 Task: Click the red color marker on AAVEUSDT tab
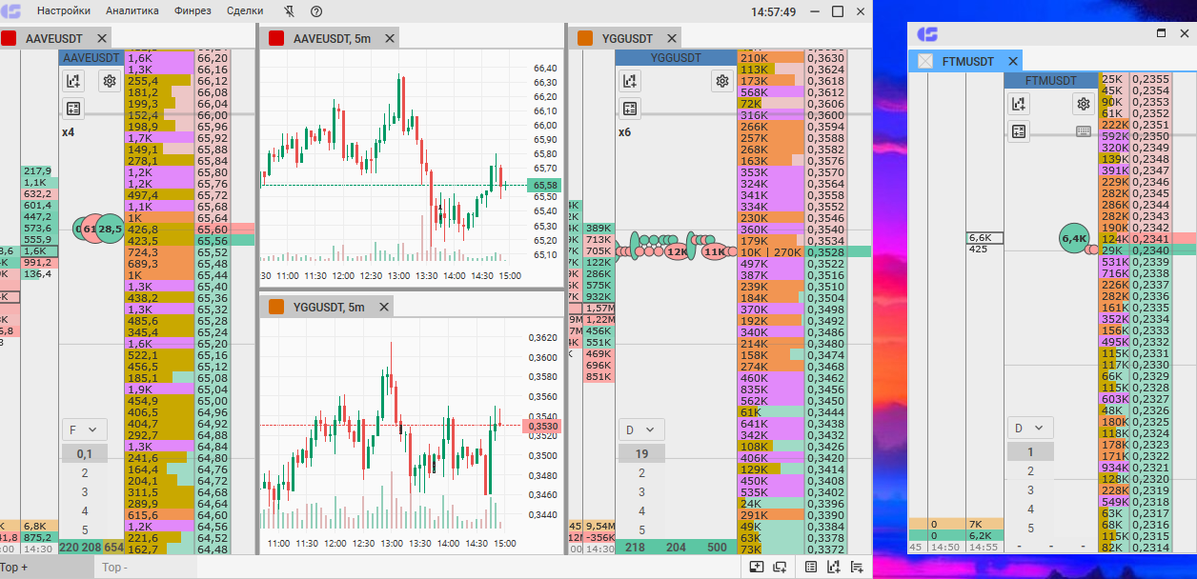(x=8, y=38)
